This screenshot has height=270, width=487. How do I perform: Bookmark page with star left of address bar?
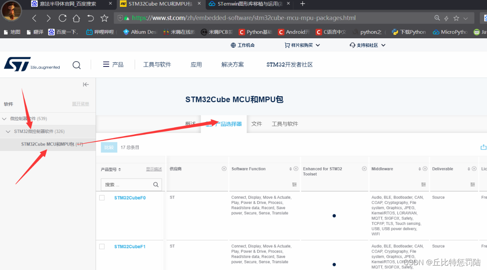point(104,18)
